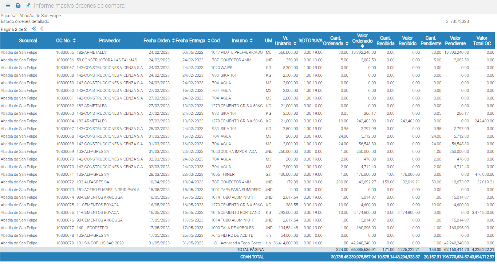Click the TOTAL PÁGINA row label
The image size is (497, 264).
tap(251, 250)
